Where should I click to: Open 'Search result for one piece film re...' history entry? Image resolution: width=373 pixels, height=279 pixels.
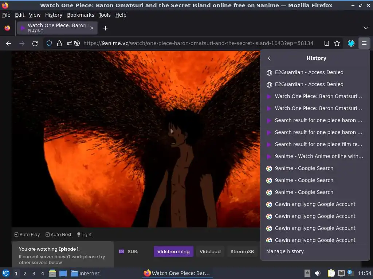315,144
